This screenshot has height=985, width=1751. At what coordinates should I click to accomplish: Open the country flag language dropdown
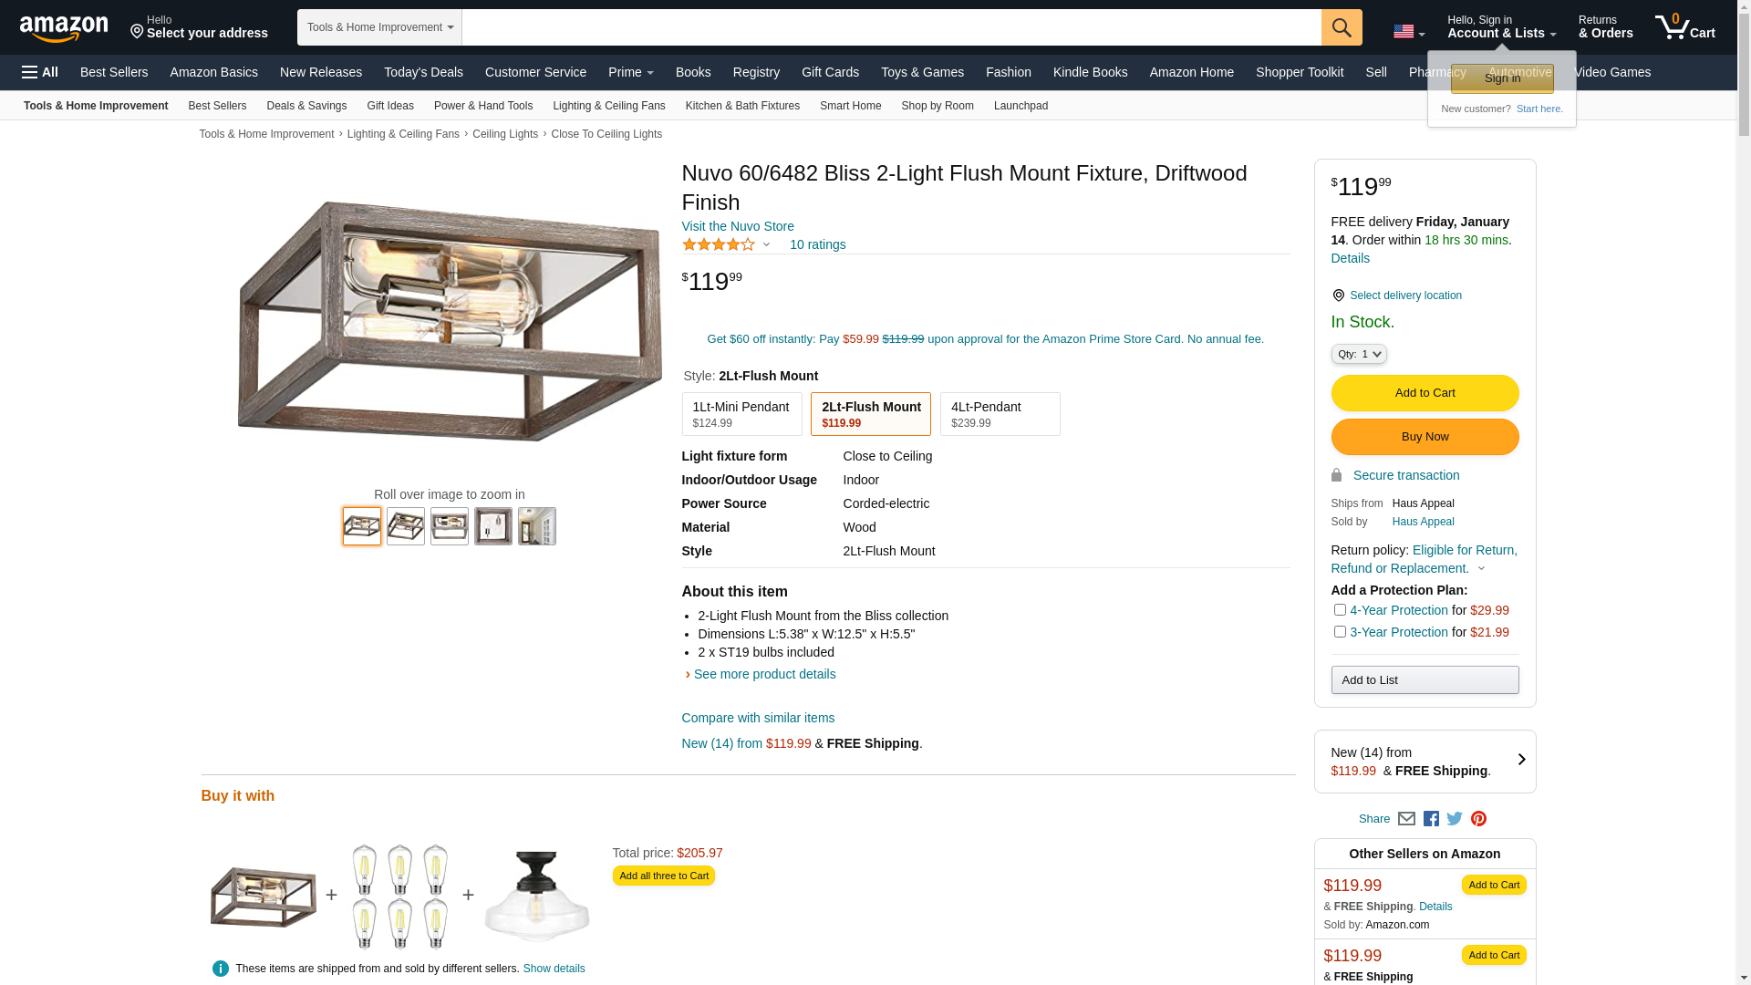pyautogui.click(x=1409, y=31)
